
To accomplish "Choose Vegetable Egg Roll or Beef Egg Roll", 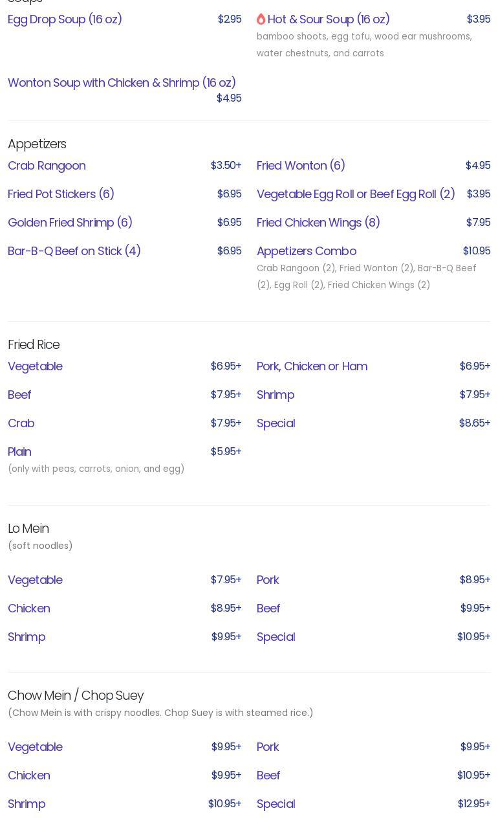I will click(356, 194).
